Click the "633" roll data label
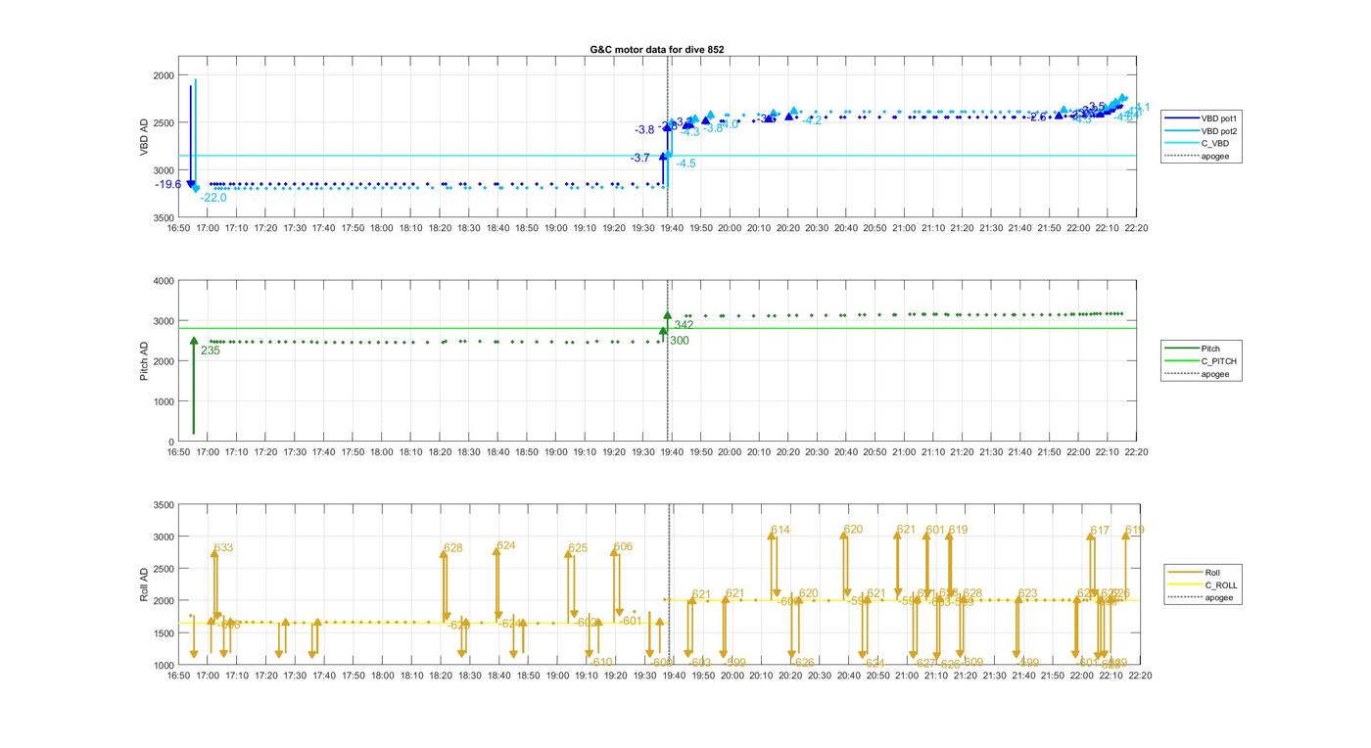The height and width of the screenshot is (748, 1371). [x=223, y=548]
